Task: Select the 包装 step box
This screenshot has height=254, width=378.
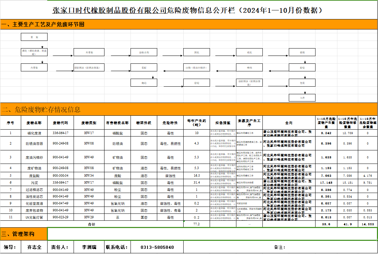Action: pyautogui.click(x=302, y=83)
